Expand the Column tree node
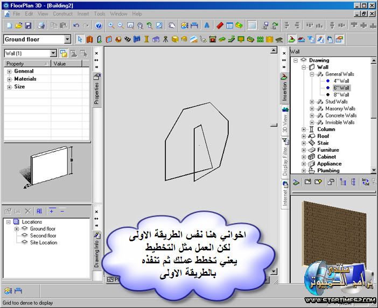Image resolution: width=378 pixels, height=308 pixels. coord(304,129)
